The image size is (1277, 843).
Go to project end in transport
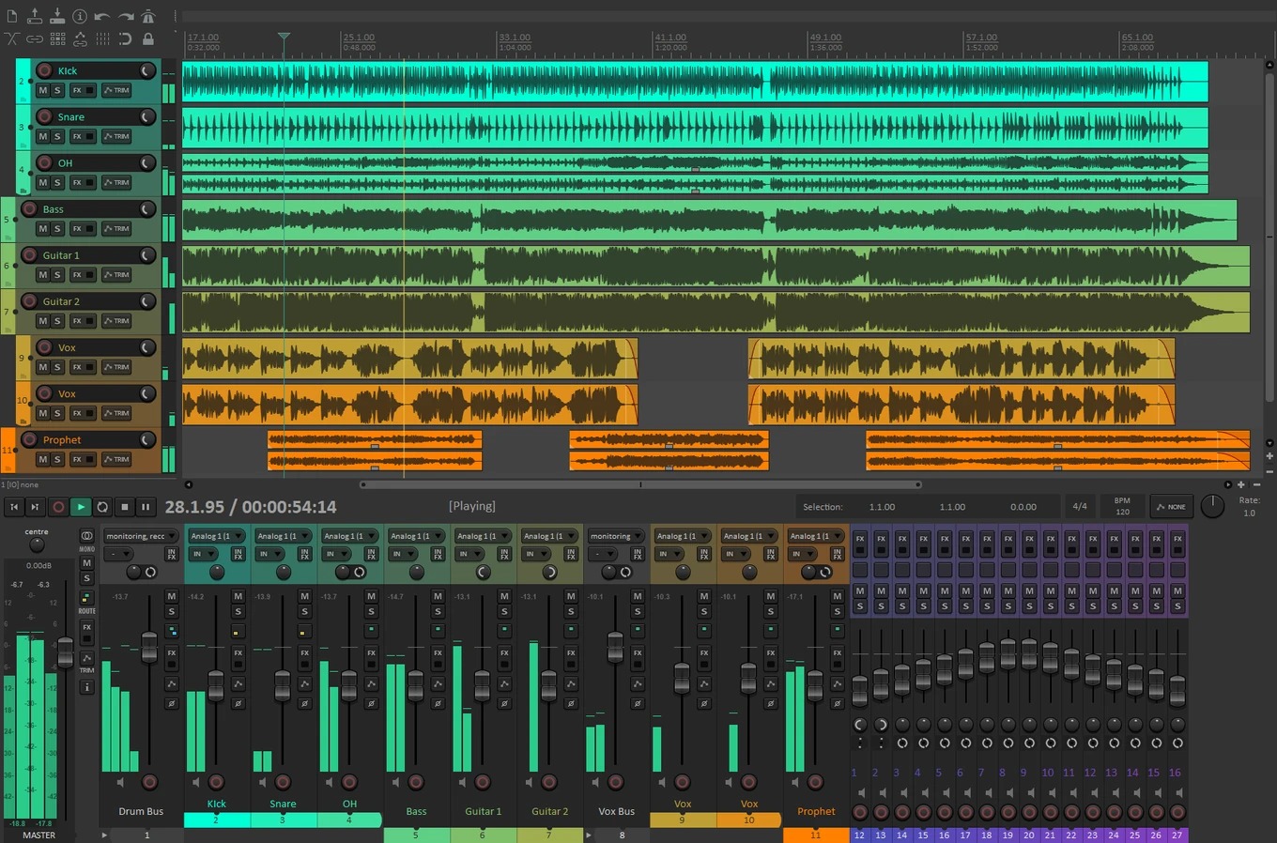[x=36, y=507]
